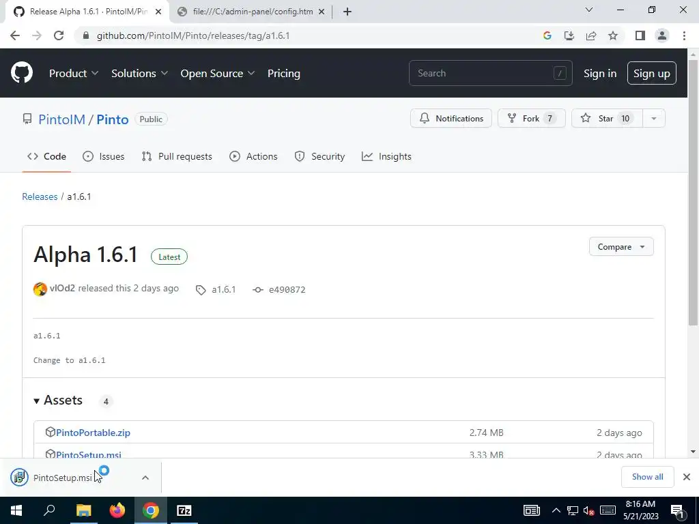Click Sign in
The image size is (699, 524).
coord(600,73)
